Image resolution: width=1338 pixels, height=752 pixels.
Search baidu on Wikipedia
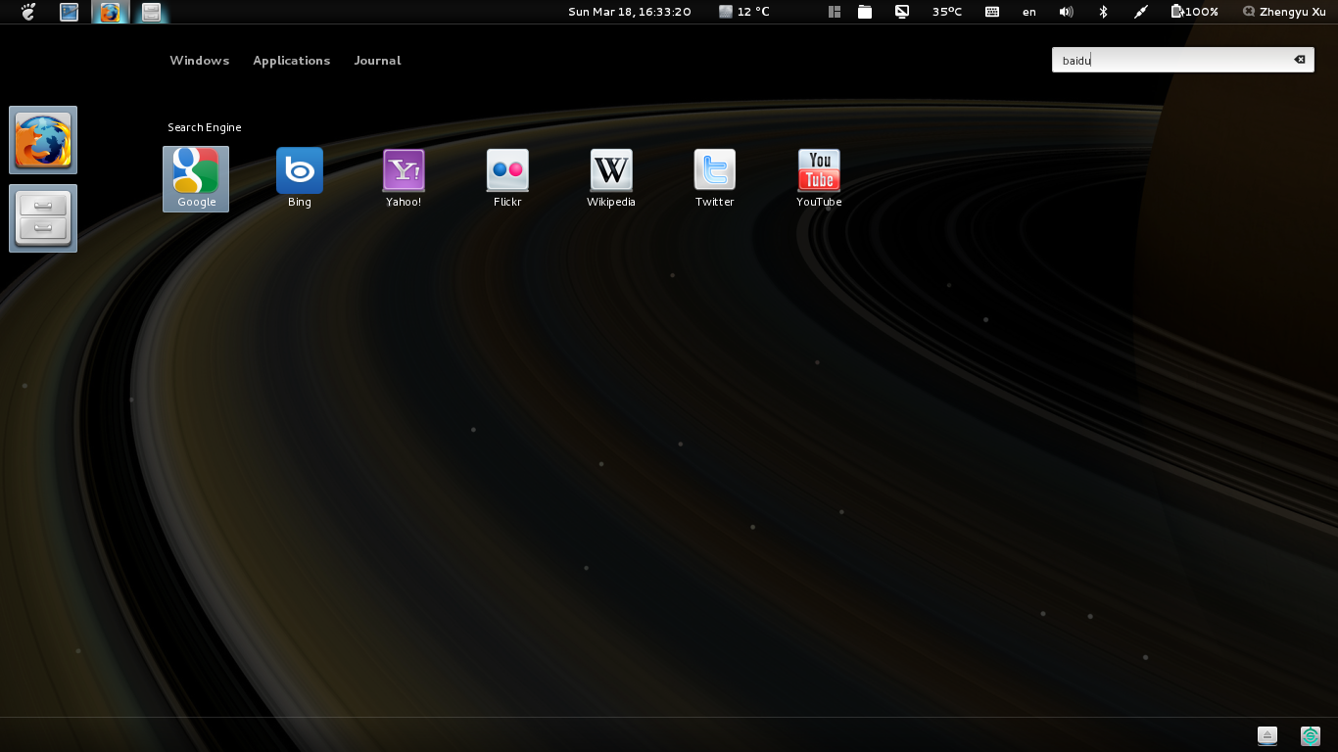(611, 179)
